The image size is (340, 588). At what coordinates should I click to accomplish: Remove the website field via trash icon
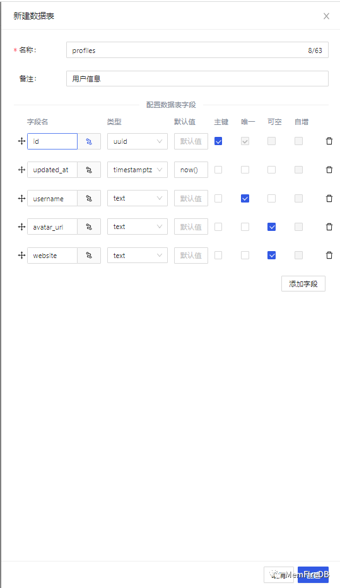pyautogui.click(x=329, y=256)
